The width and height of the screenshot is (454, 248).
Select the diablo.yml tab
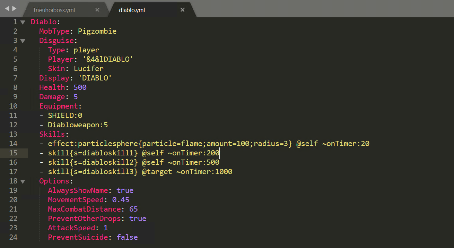(x=132, y=10)
